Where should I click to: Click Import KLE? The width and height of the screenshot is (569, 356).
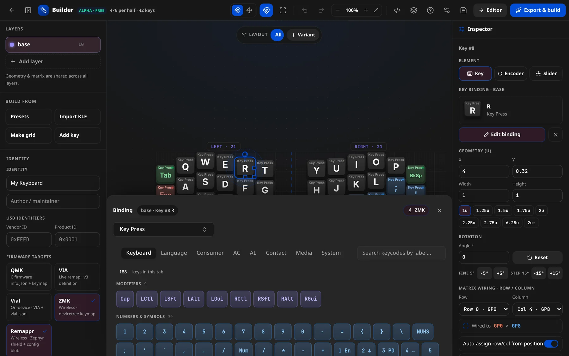click(77, 117)
